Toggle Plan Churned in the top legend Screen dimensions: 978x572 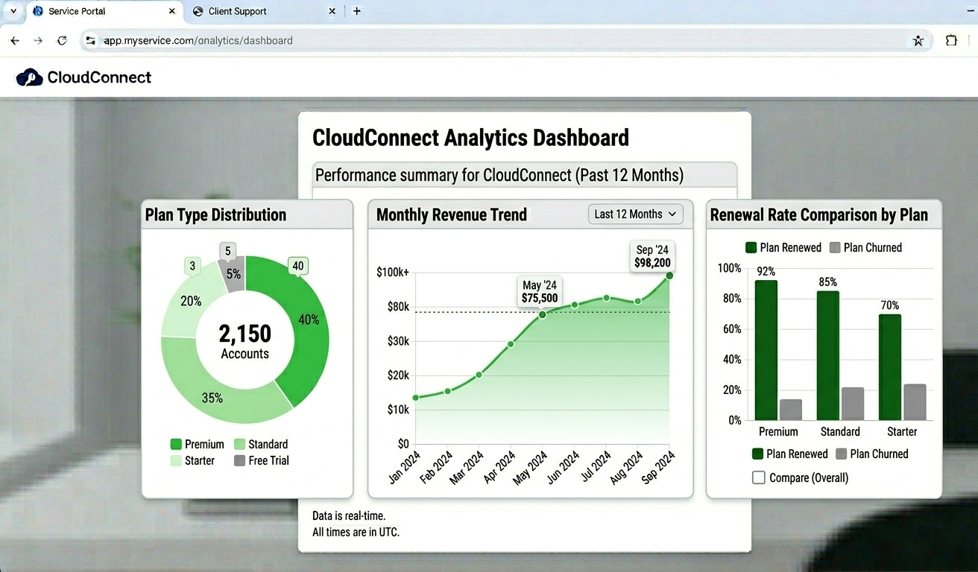coord(865,248)
